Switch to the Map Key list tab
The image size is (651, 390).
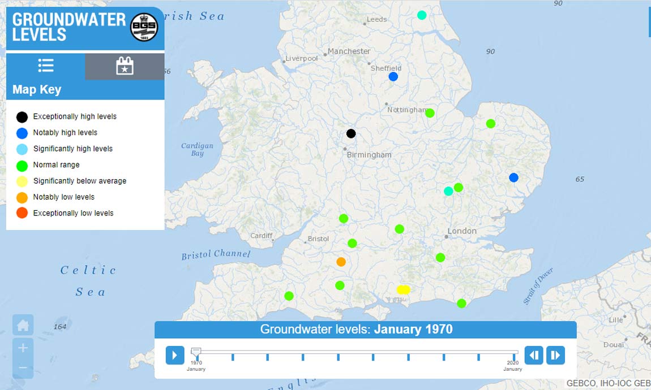(45, 66)
